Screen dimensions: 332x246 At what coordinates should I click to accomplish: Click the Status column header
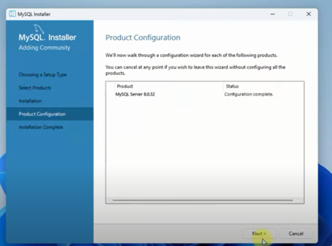232,86
